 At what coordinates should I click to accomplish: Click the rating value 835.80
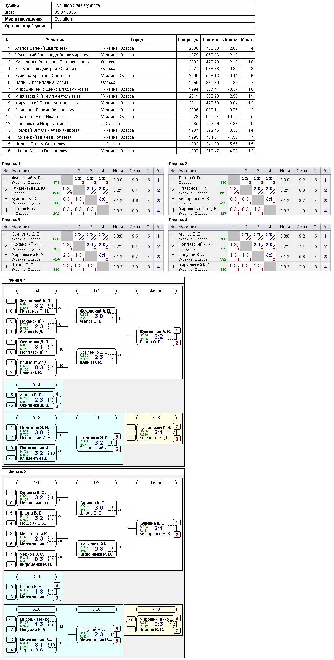(213, 82)
